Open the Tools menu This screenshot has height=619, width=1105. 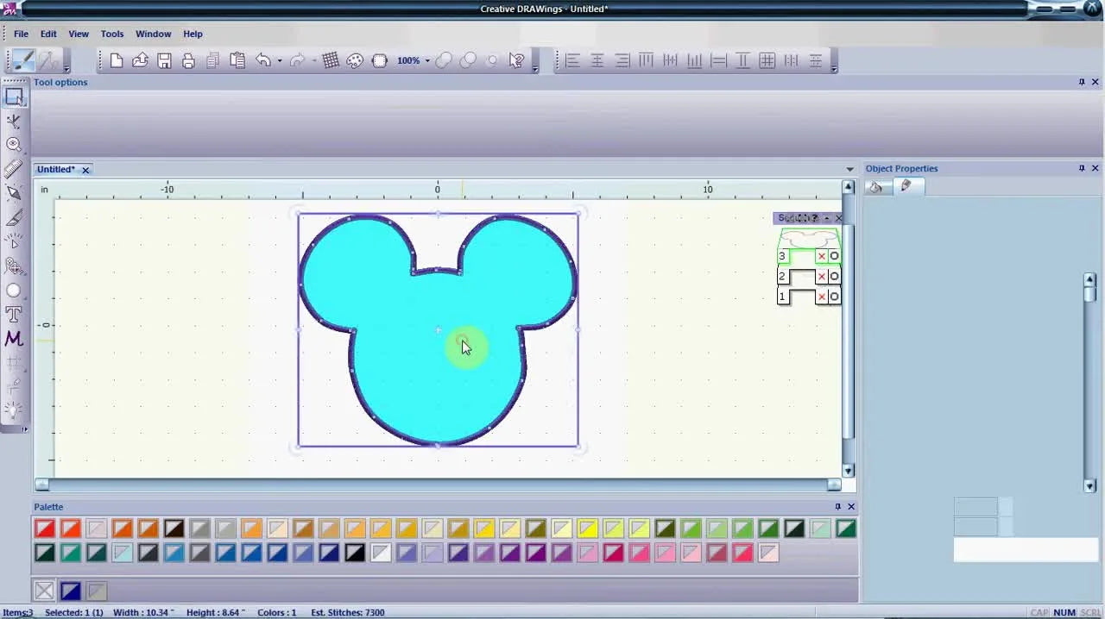pyautogui.click(x=112, y=34)
